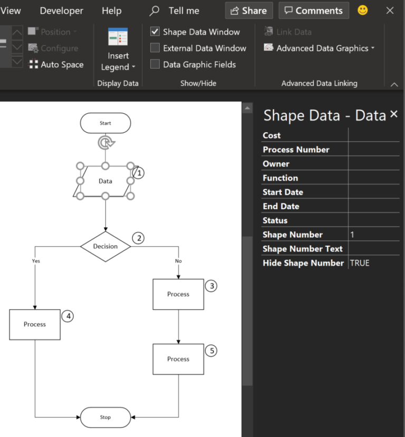Image resolution: width=405 pixels, height=437 pixels.
Task: Click the Status value field
Action: (x=374, y=220)
